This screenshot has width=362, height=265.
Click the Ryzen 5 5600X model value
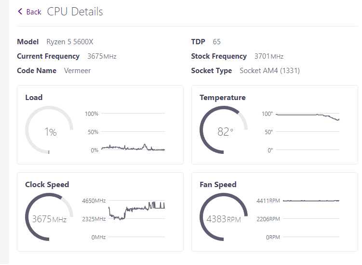[70, 42]
